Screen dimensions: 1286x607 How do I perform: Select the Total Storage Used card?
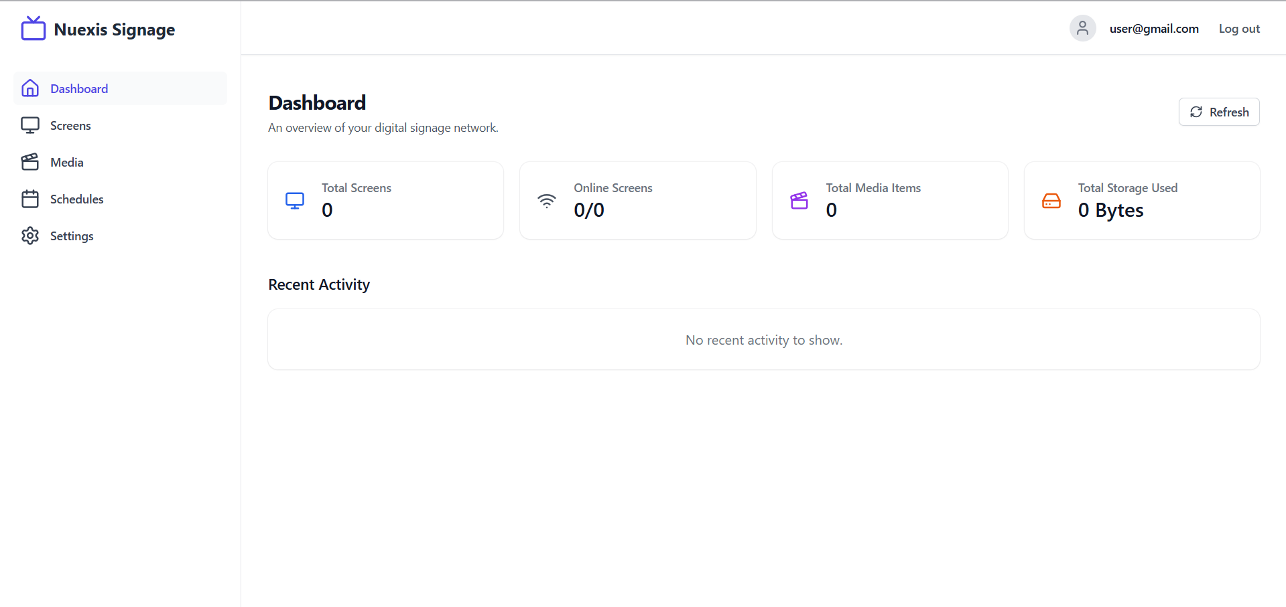pyautogui.click(x=1141, y=200)
